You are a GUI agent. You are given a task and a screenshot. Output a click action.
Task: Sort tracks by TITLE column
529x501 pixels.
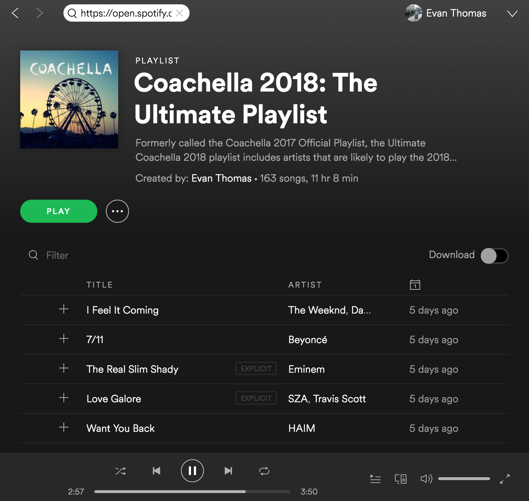[x=99, y=285]
